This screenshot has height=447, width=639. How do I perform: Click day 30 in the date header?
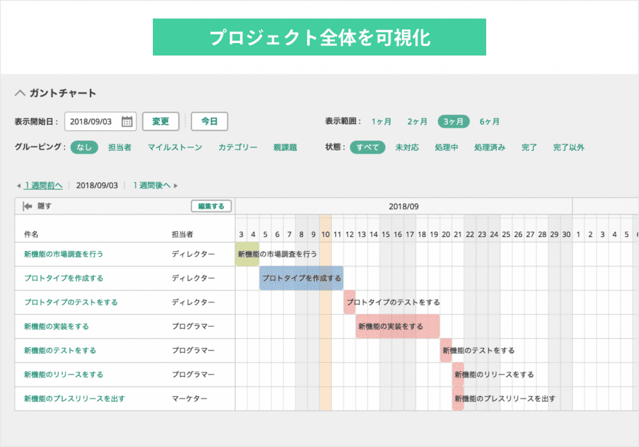click(566, 234)
